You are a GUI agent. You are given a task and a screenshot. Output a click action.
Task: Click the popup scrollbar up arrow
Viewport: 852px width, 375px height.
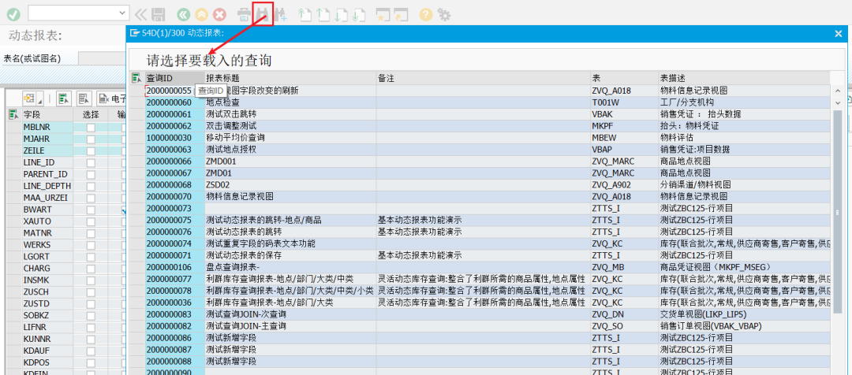pos(837,91)
